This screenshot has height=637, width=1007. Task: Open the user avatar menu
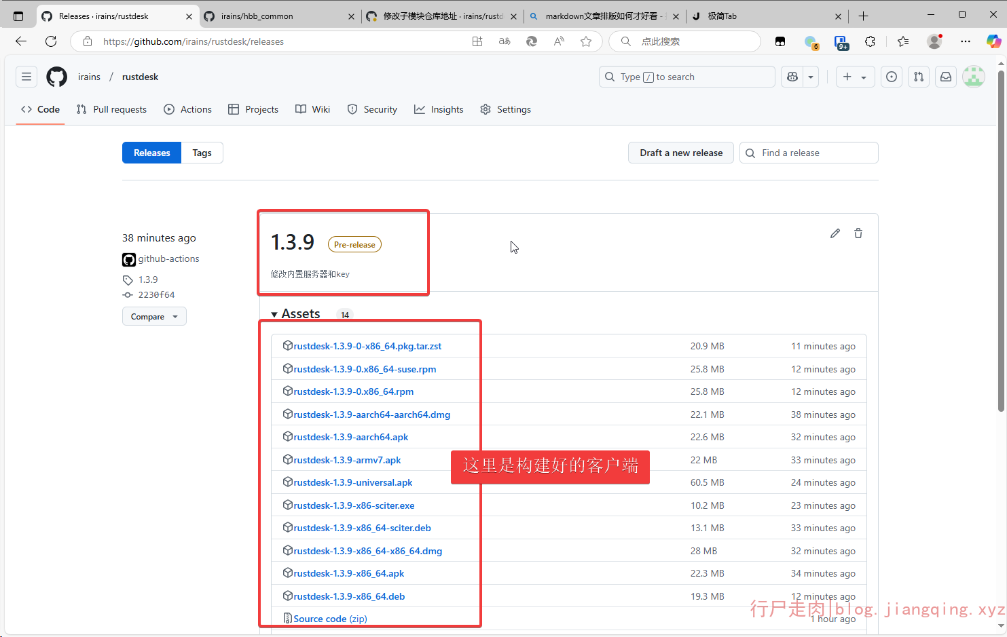tap(974, 77)
